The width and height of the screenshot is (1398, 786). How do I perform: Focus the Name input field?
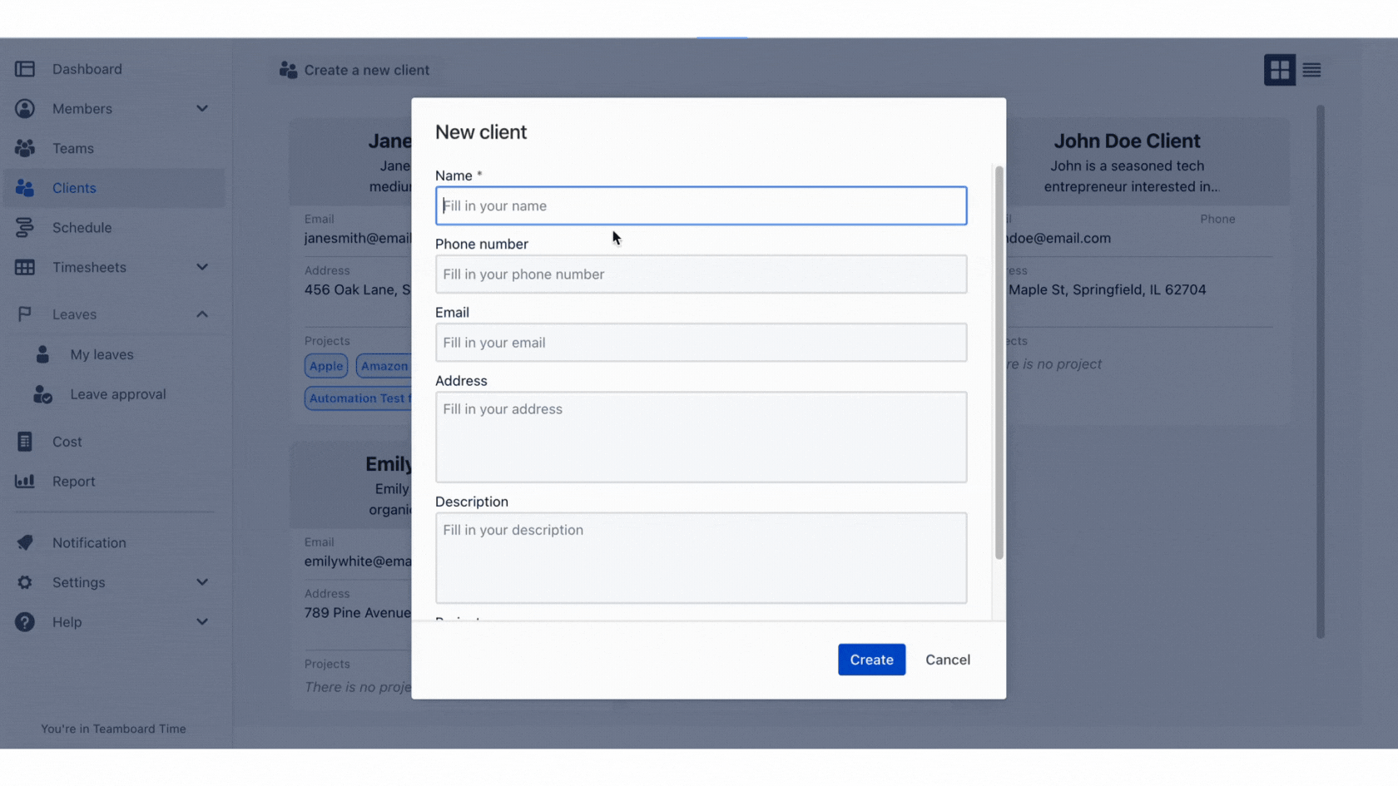pyautogui.click(x=701, y=205)
